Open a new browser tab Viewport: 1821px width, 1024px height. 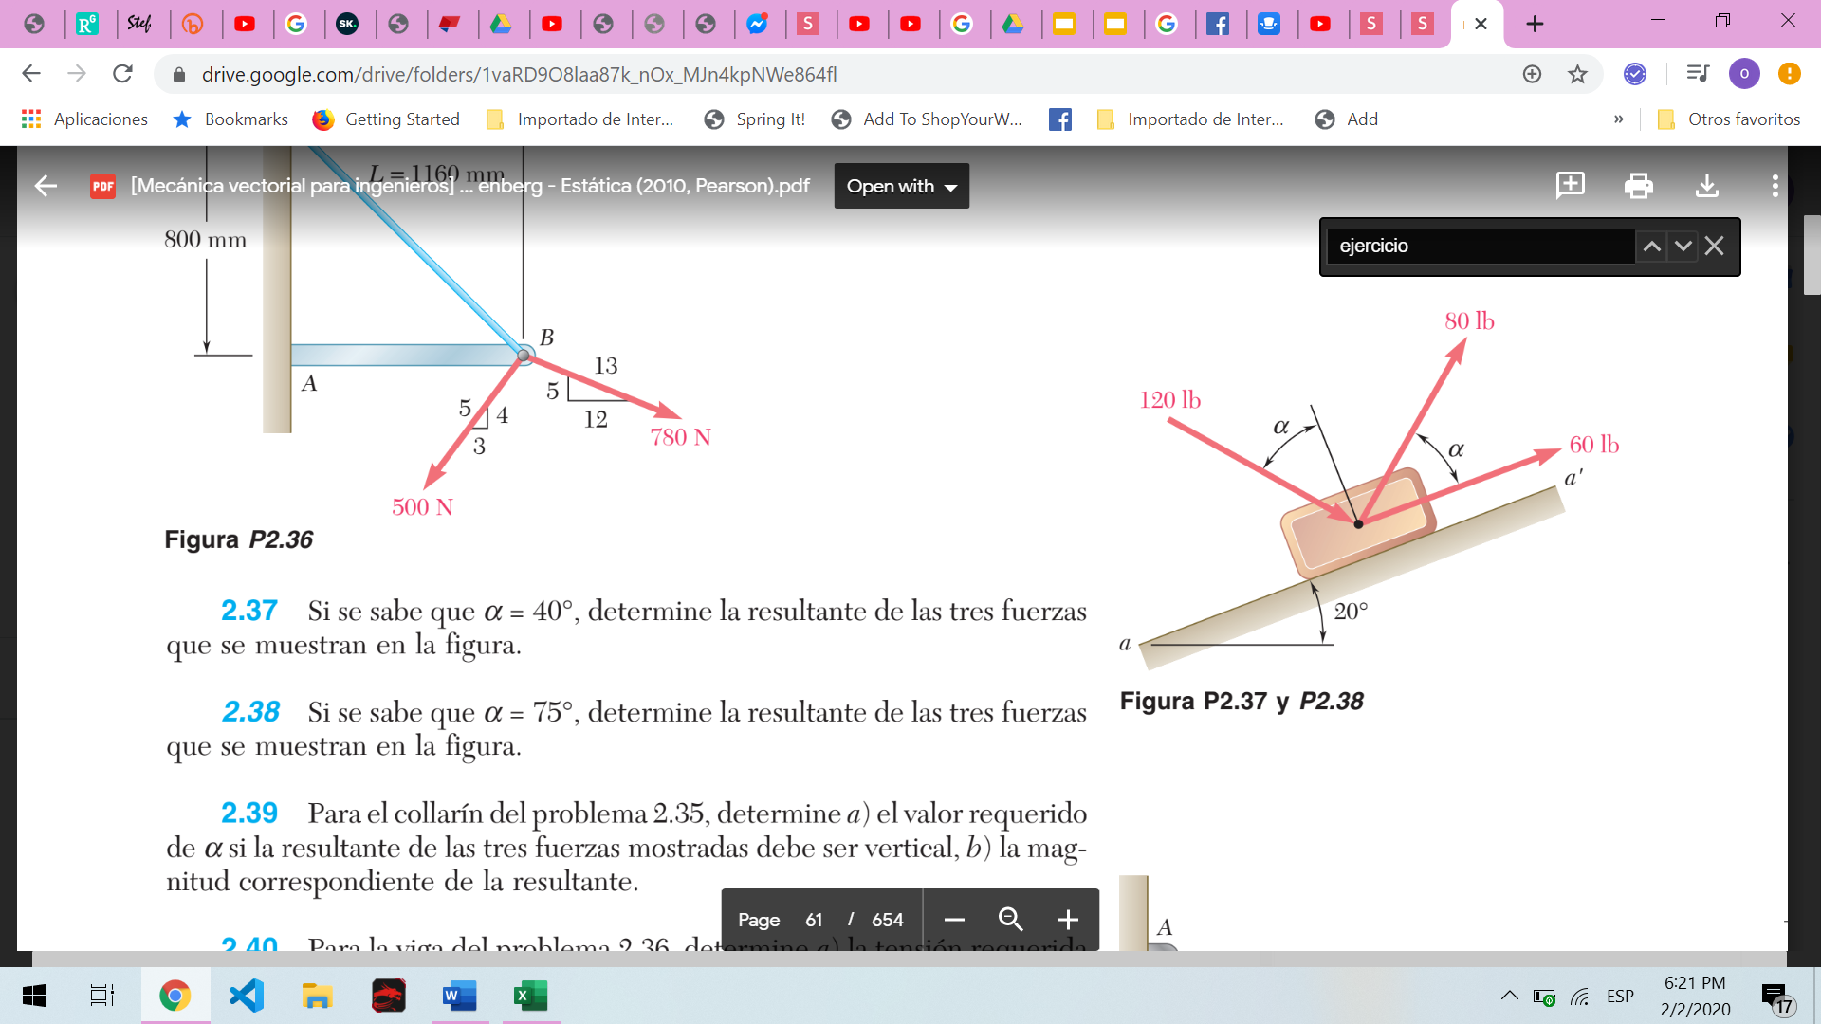1535,24
